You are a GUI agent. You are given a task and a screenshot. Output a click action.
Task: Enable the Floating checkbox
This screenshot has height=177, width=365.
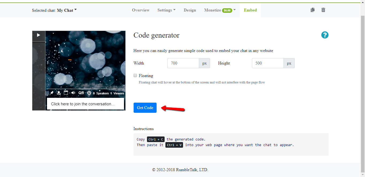[x=135, y=75]
